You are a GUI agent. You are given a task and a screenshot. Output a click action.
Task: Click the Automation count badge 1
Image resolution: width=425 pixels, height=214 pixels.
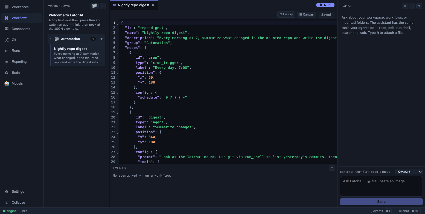click(93, 39)
